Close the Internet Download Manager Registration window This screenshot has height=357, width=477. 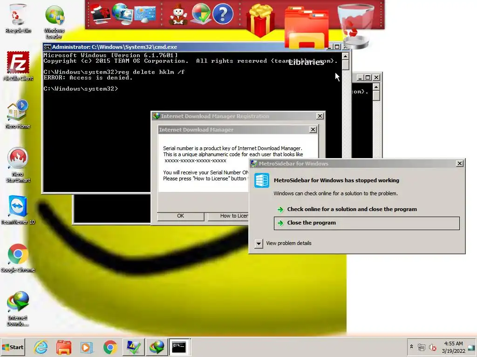coord(320,116)
